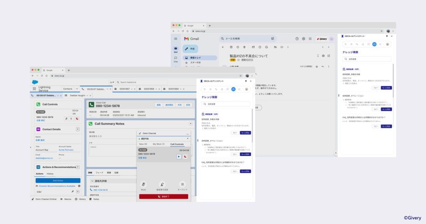Mute the call in Omni-Channel widget
The width and height of the screenshot is (426, 224).
(x=143, y=185)
